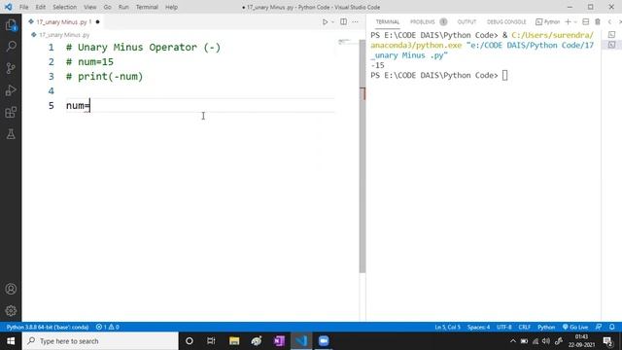Screen dimensions: 622x350
Task: Switch to the TERMINAL panel tab
Action: pyautogui.click(x=388, y=21)
